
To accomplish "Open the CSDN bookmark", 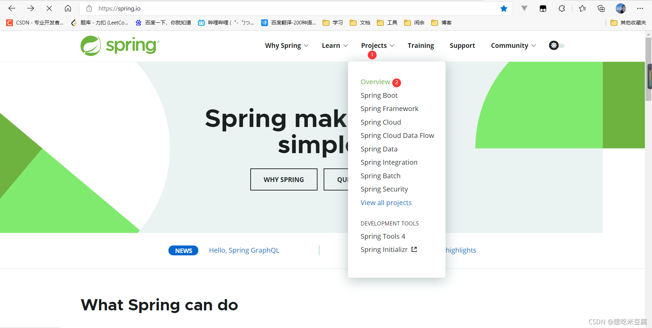I will pos(35,23).
